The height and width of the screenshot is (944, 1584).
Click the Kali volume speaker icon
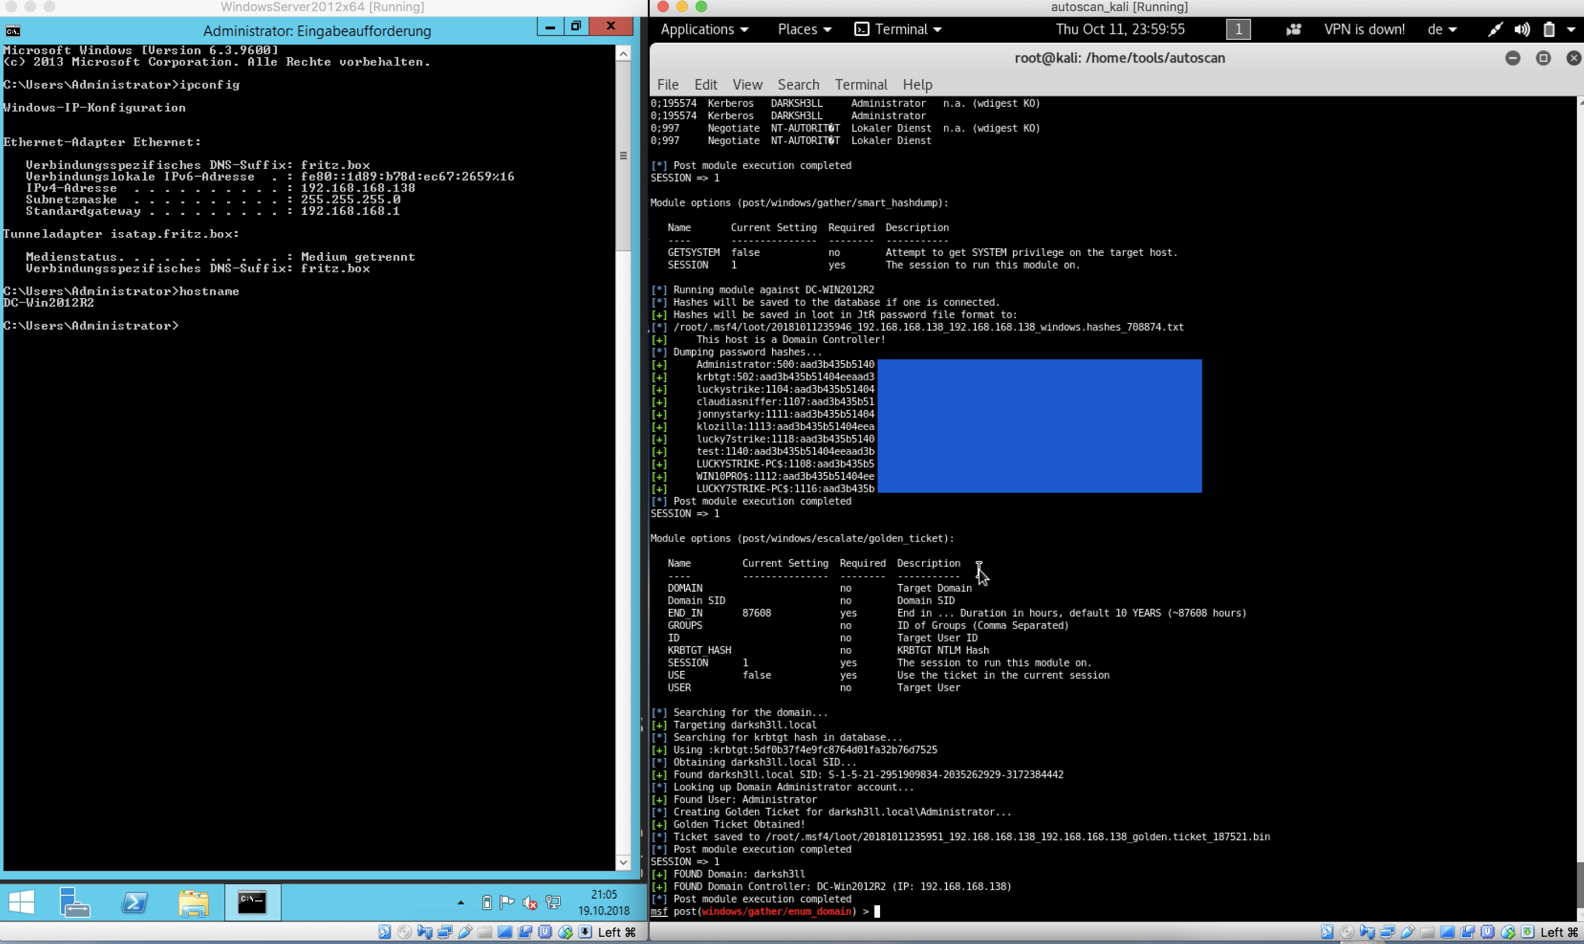pos(1521,29)
